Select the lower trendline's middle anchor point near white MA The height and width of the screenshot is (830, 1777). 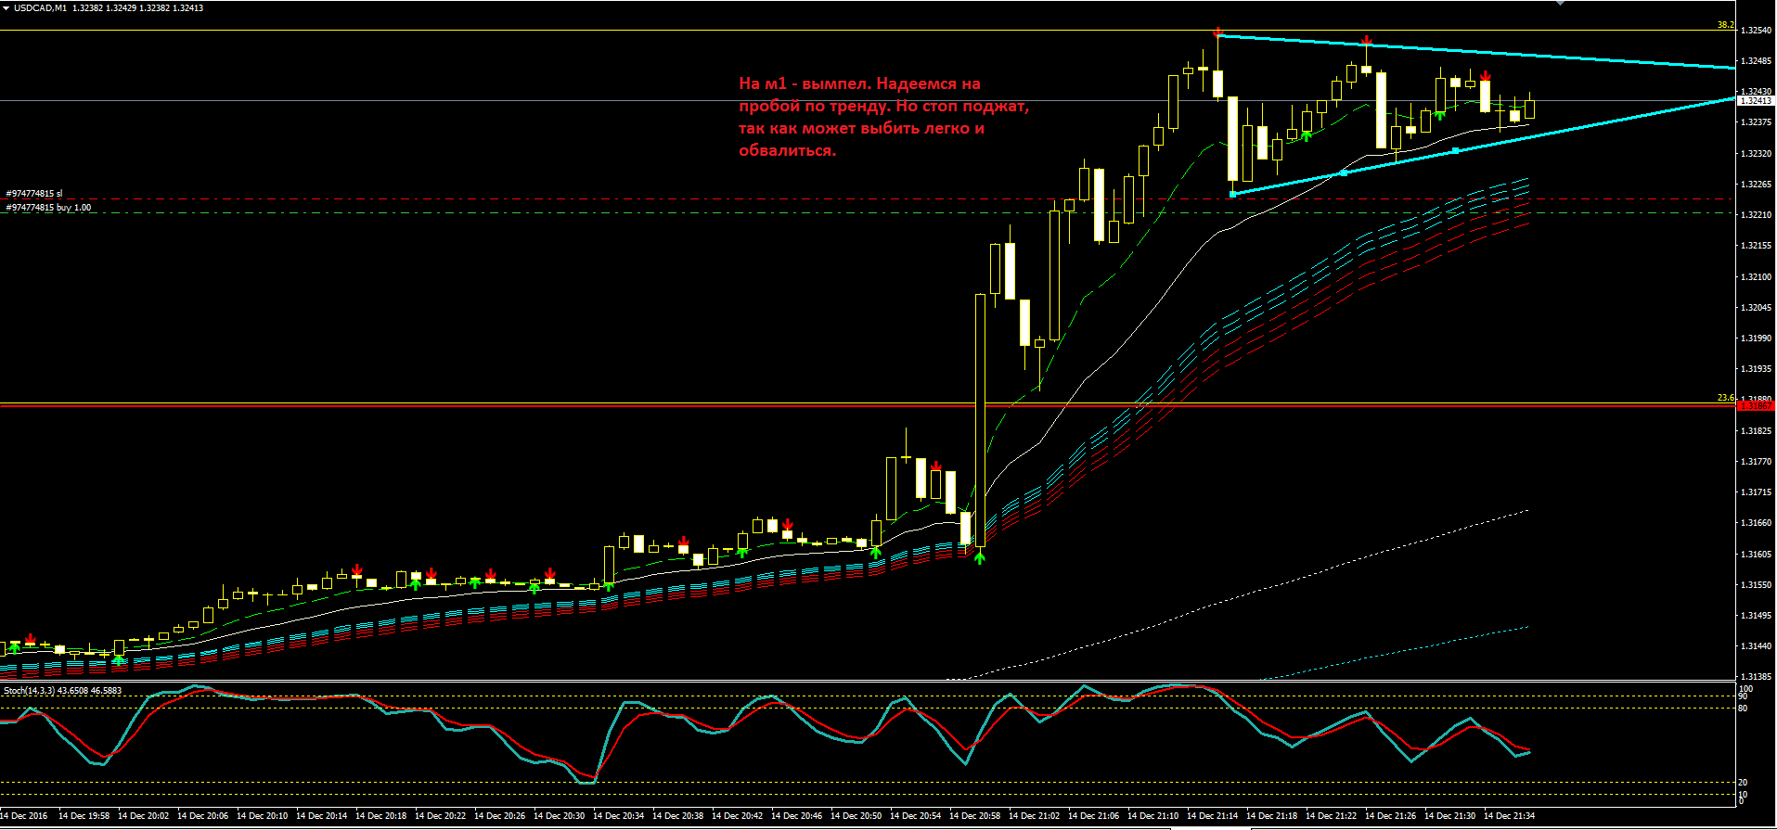(x=1344, y=172)
